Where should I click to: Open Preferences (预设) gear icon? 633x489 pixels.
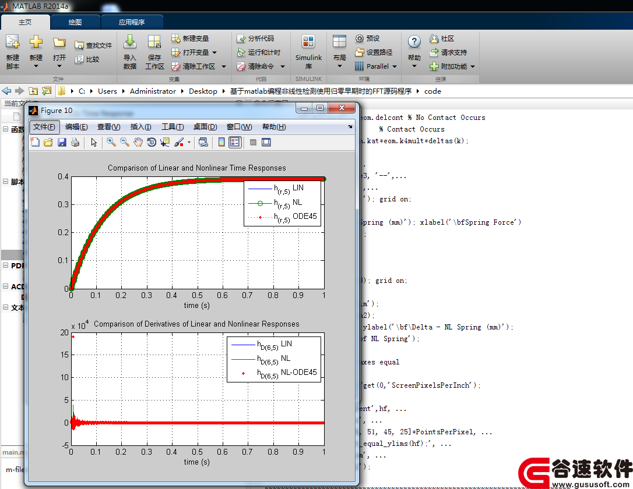[x=359, y=38]
